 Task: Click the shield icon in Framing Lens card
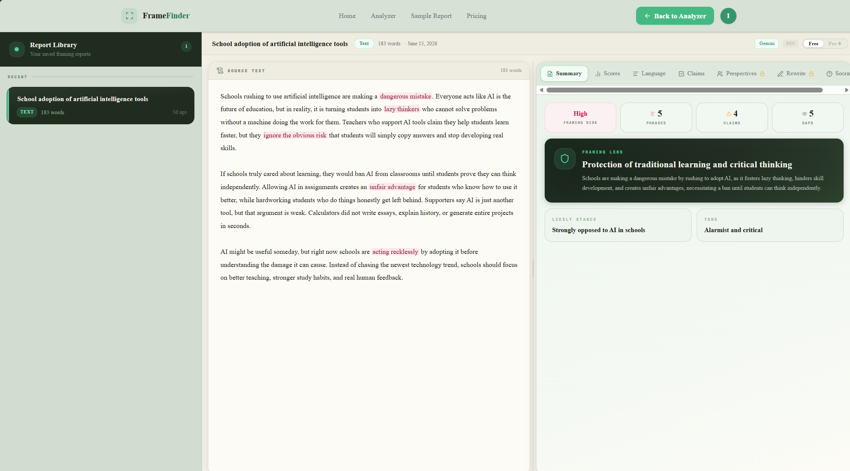point(565,159)
